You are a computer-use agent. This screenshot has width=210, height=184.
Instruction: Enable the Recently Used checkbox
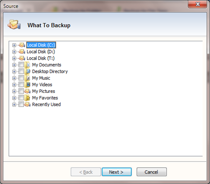click(x=21, y=104)
